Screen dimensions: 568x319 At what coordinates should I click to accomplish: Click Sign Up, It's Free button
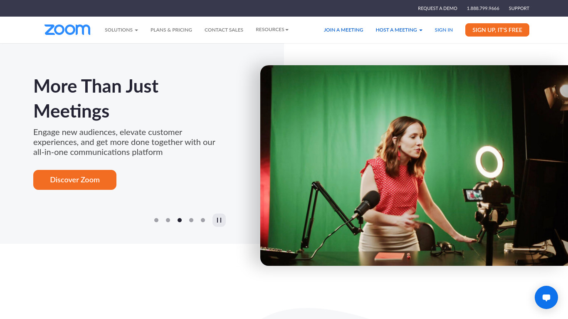pos(497,30)
